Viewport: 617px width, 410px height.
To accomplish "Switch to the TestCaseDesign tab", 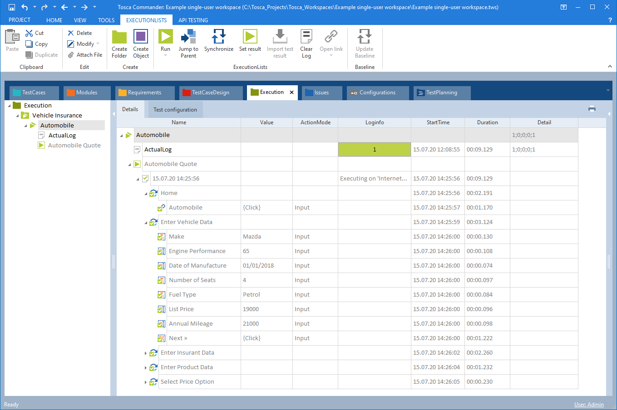I will (210, 93).
